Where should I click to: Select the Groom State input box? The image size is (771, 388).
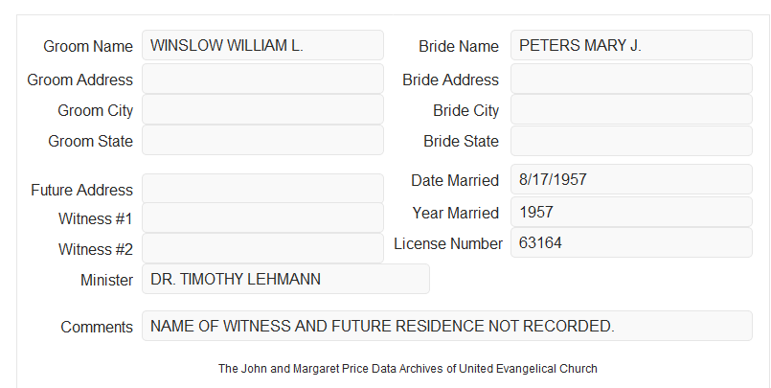coord(262,140)
